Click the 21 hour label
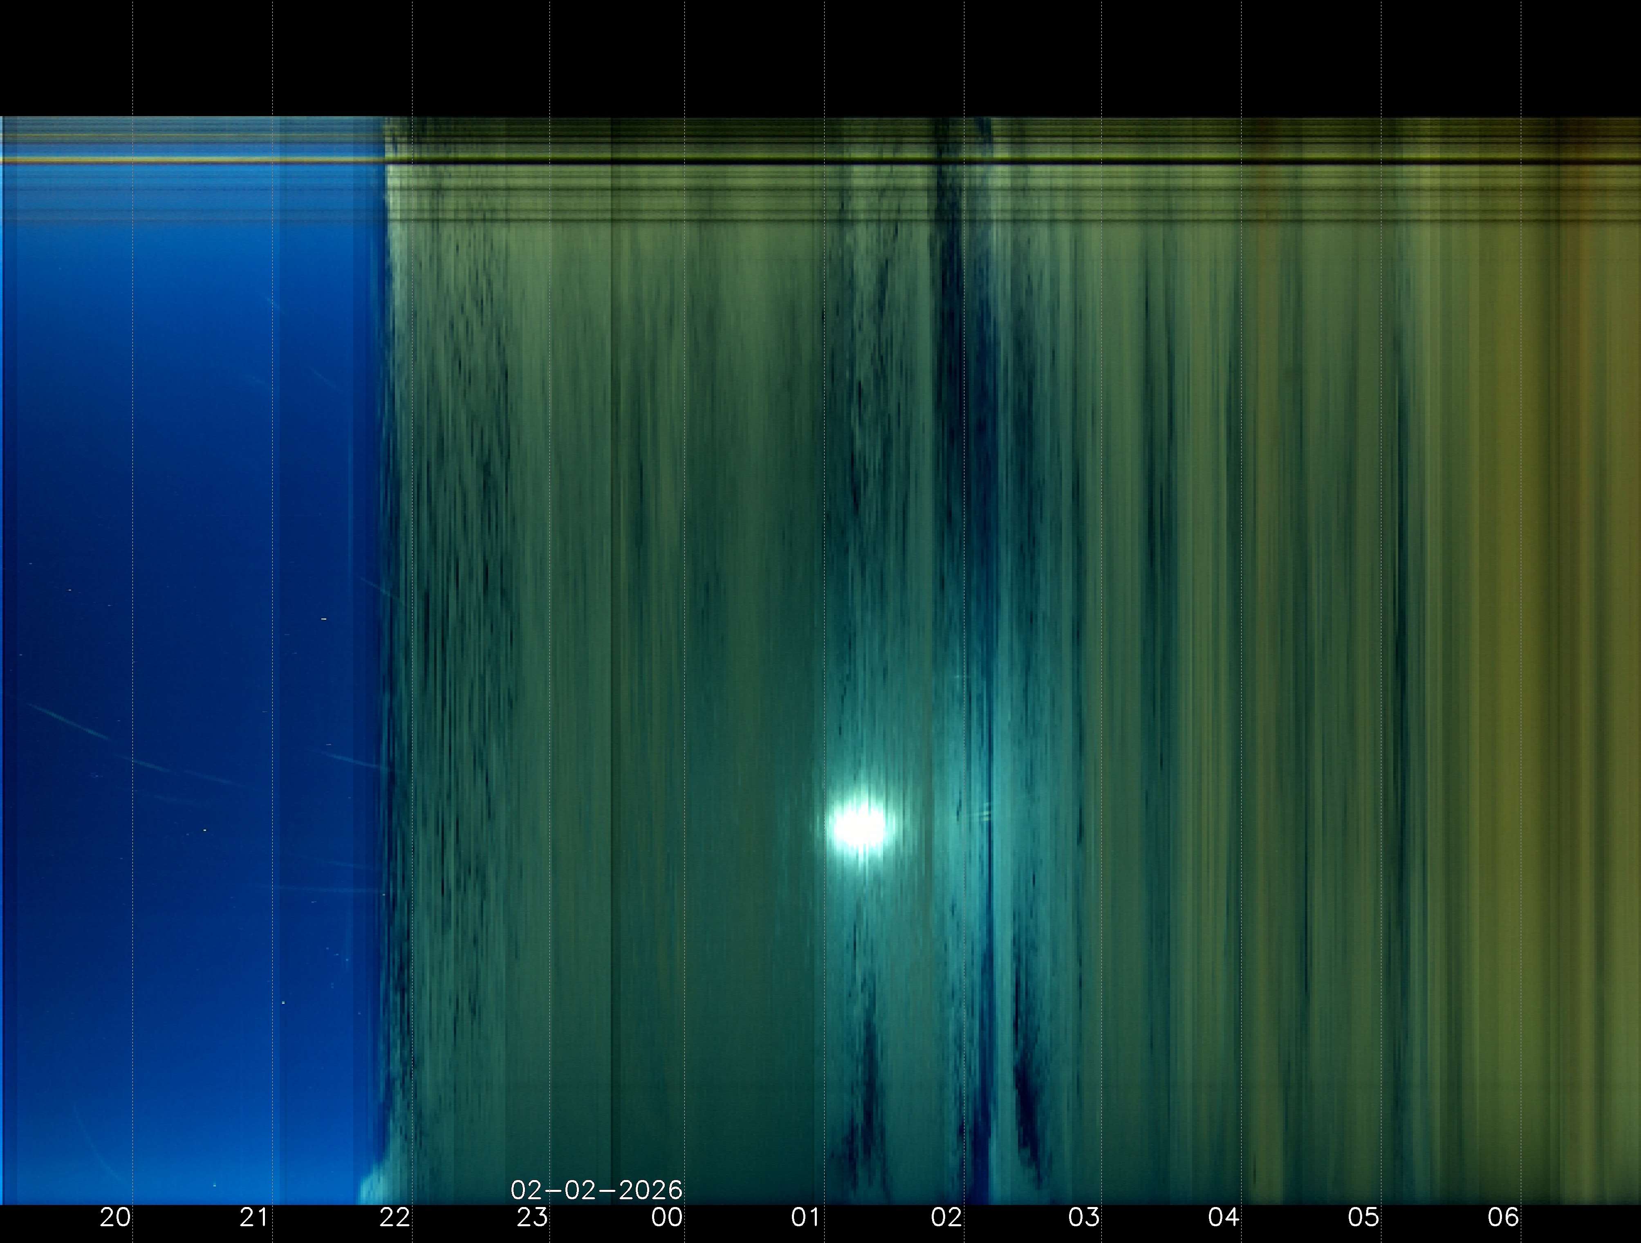1641x1243 pixels. pos(254,1218)
